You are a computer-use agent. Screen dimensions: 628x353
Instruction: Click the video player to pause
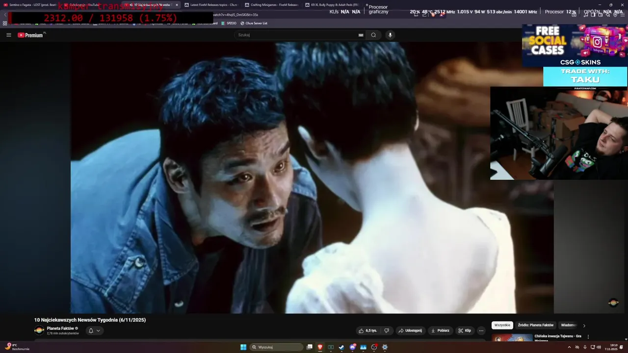pyautogui.click(x=312, y=177)
